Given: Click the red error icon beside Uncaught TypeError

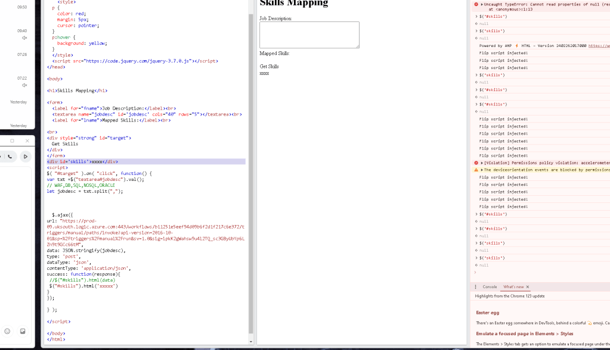Looking at the screenshot, I should [x=476, y=4].
